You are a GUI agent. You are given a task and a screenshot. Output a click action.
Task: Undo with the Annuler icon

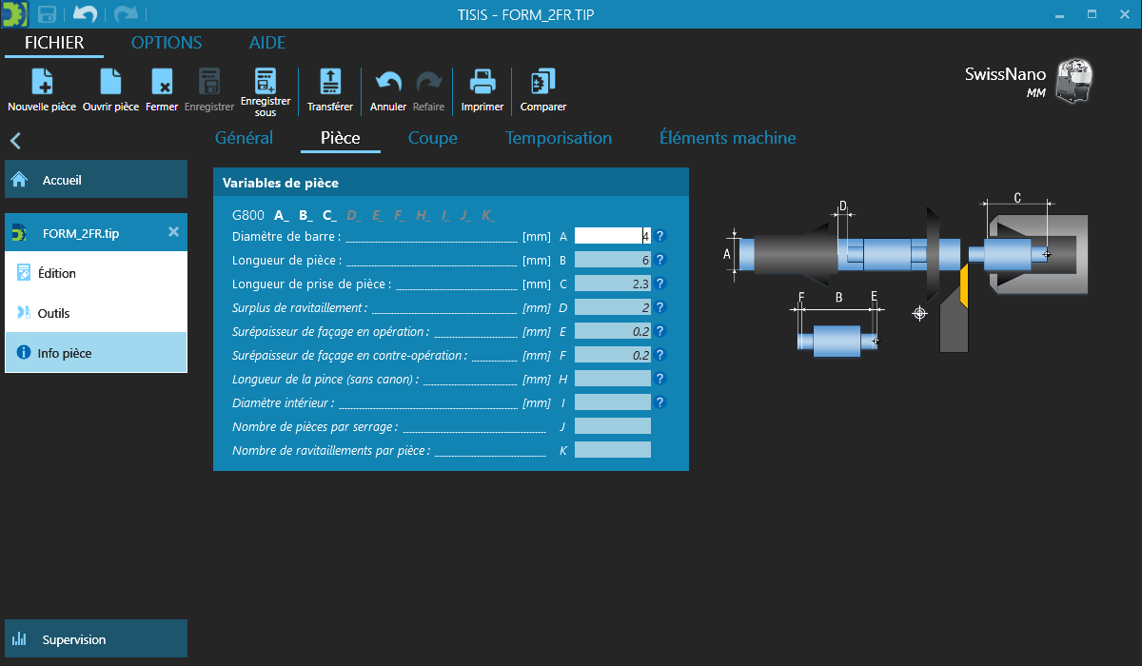(388, 83)
